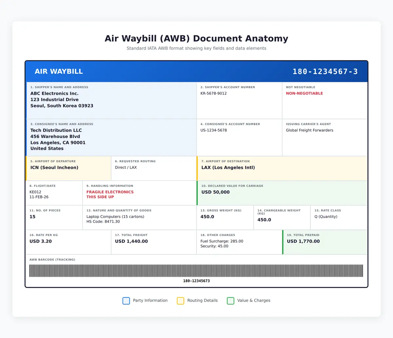Click the blue Party Information color swatch
The width and height of the screenshot is (393, 338).
[126, 301]
